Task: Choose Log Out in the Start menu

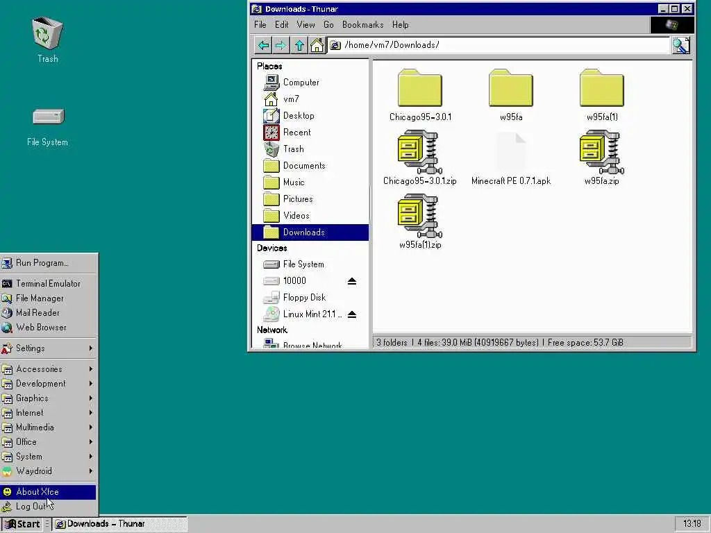Action: pyautogui.click(x=49, y=506)
